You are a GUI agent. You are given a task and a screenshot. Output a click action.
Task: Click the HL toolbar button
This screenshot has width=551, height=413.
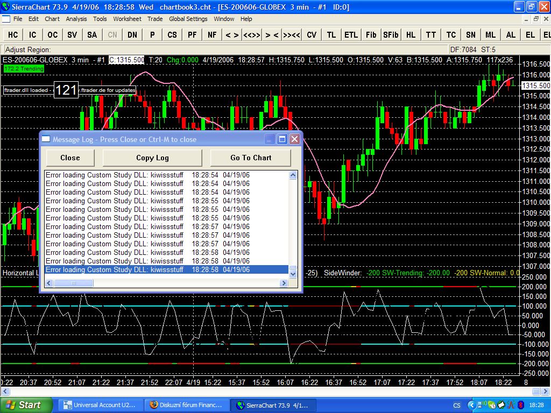coord(411,35)
